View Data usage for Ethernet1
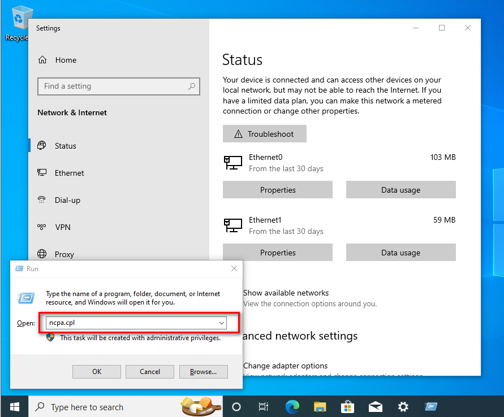This screenshot has height=417, width=504. point(400,253)
